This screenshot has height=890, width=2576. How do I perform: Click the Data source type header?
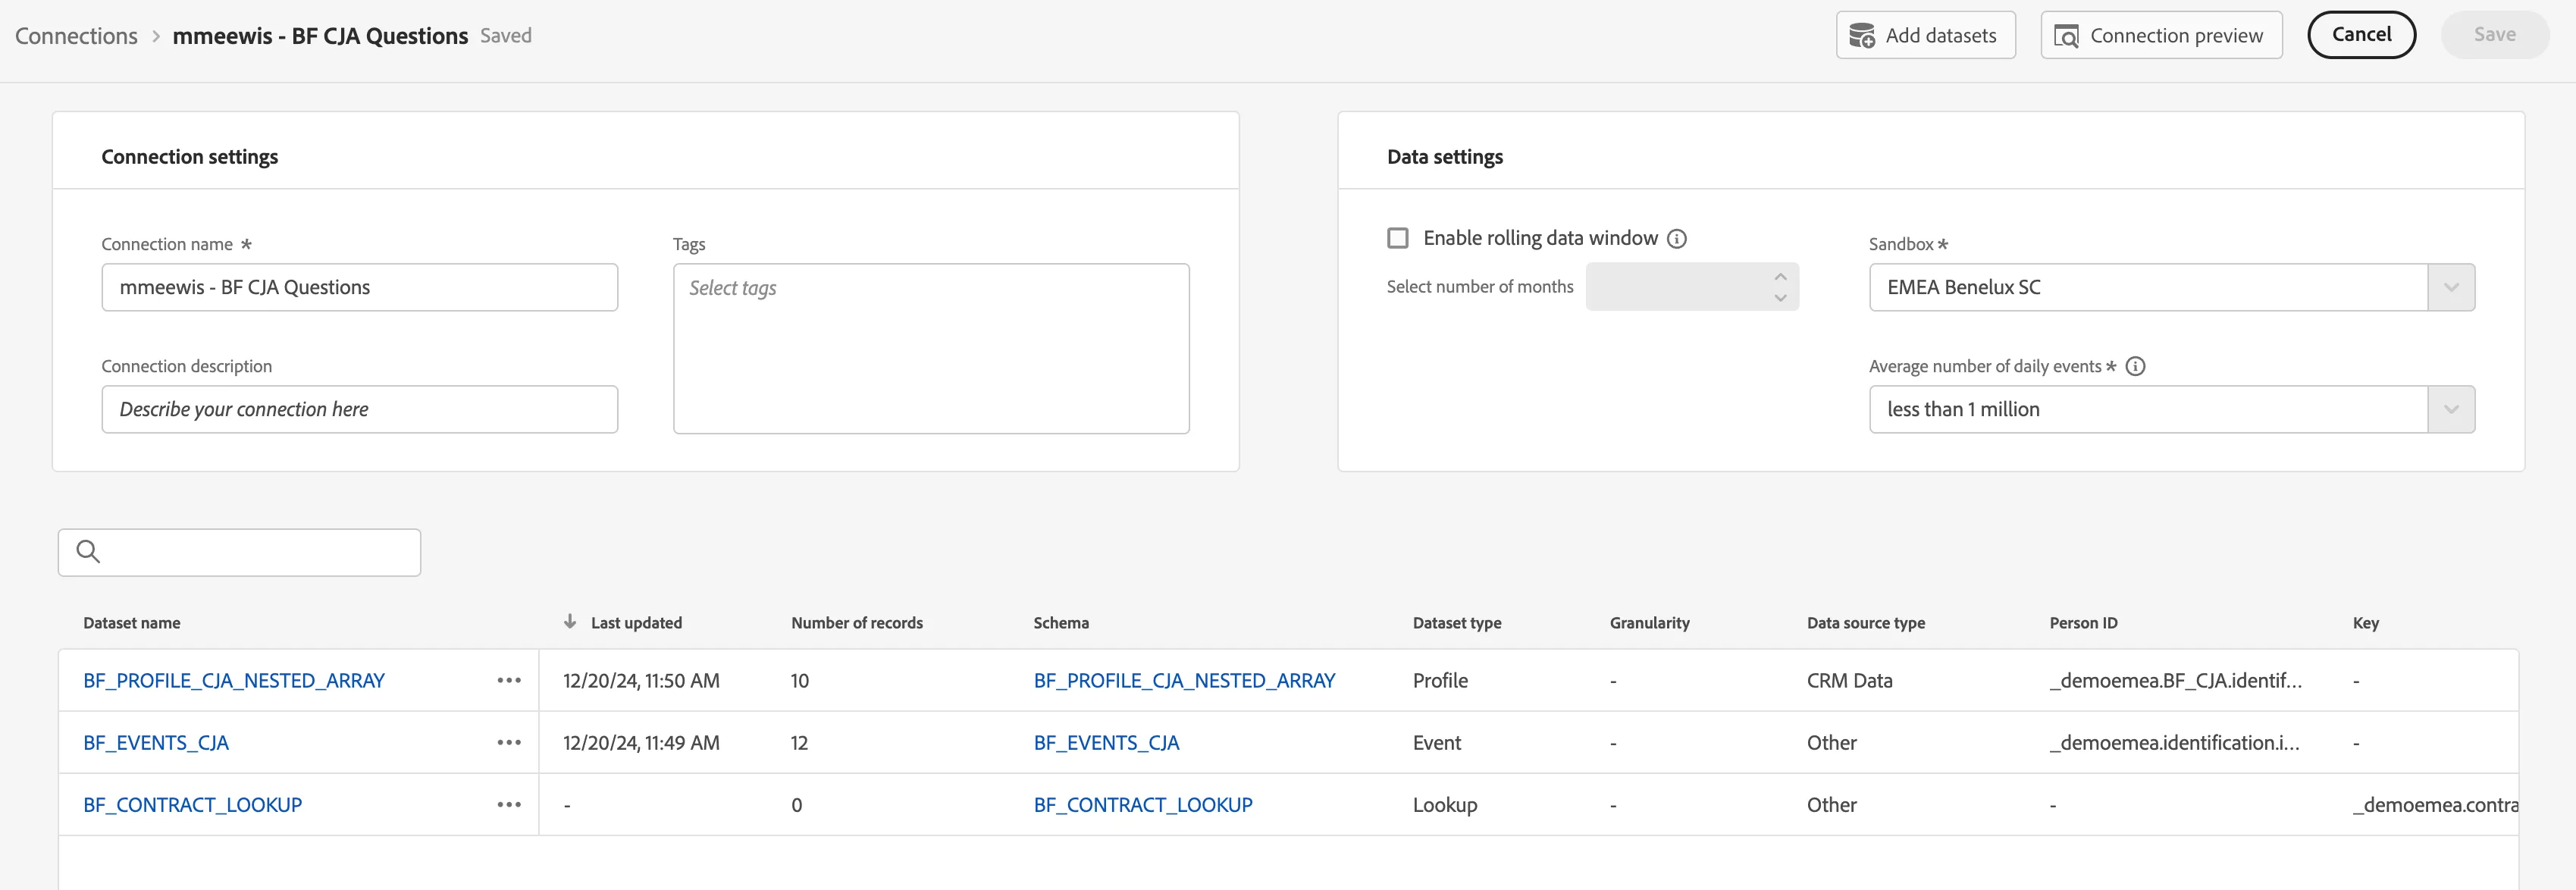1866,623
